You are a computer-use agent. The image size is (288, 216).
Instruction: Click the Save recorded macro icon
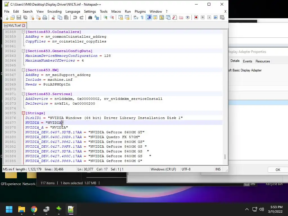pos(222,17)
